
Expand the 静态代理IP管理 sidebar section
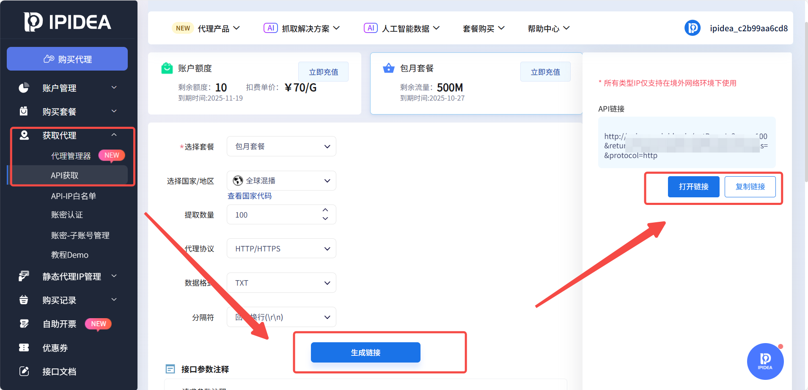pyautogui.click(x=114, y=276)
